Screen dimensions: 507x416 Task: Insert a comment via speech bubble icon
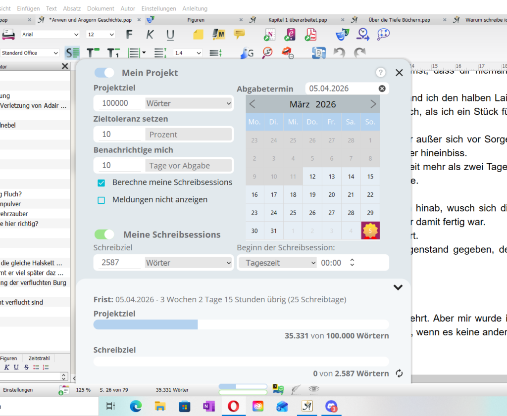pyautogui.click(x=239, y=35)
